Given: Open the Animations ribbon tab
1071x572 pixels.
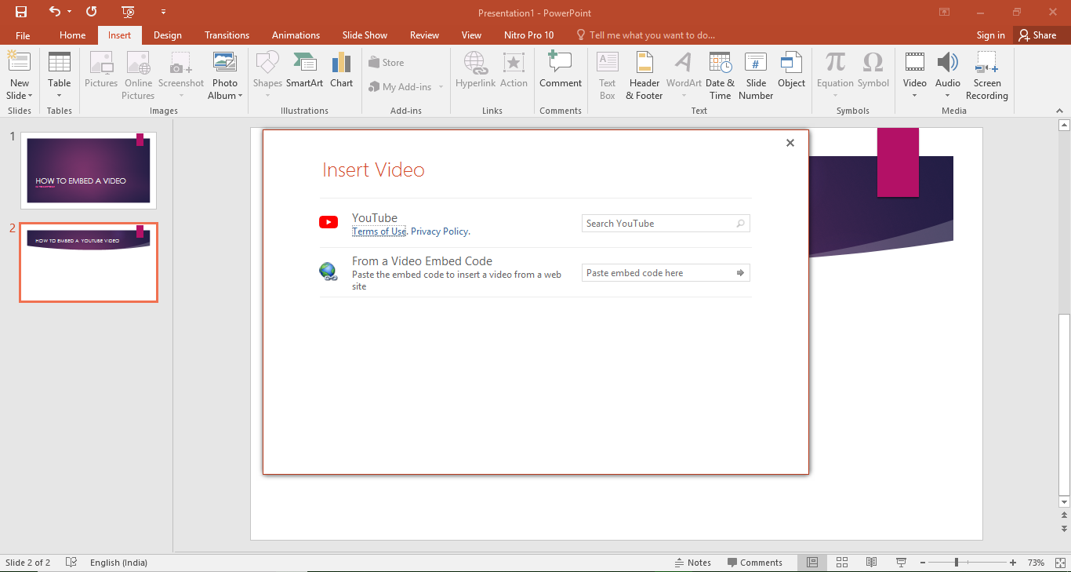Looking at the screenshot, I should click(x=296, y=35).
